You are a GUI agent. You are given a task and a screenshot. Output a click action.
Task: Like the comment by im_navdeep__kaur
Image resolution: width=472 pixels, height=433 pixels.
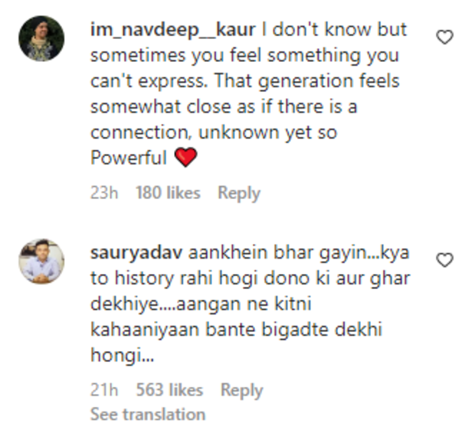444,37
